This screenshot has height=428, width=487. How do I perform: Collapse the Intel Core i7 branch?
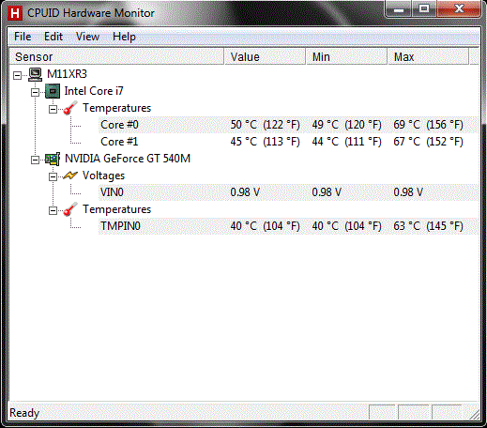[35, 92]
